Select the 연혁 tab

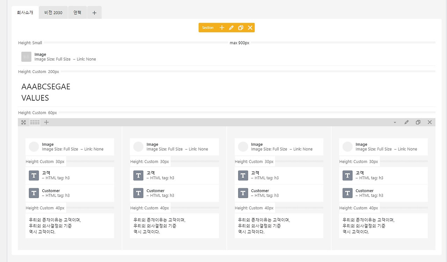click(78, 13)
